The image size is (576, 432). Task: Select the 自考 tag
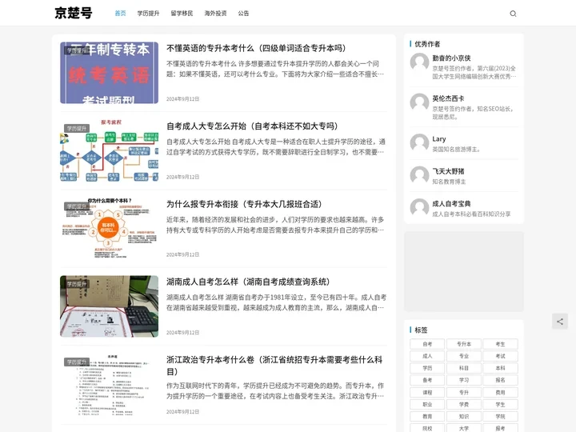[427, 344]
